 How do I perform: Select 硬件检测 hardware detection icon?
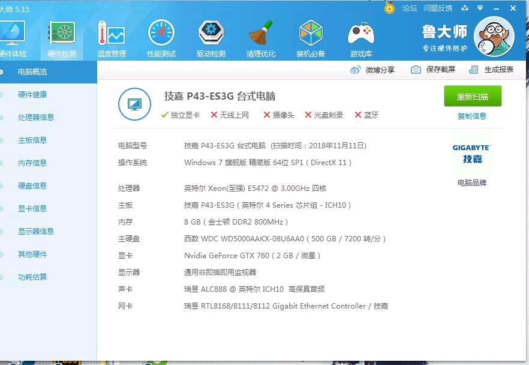coord(62,33)
